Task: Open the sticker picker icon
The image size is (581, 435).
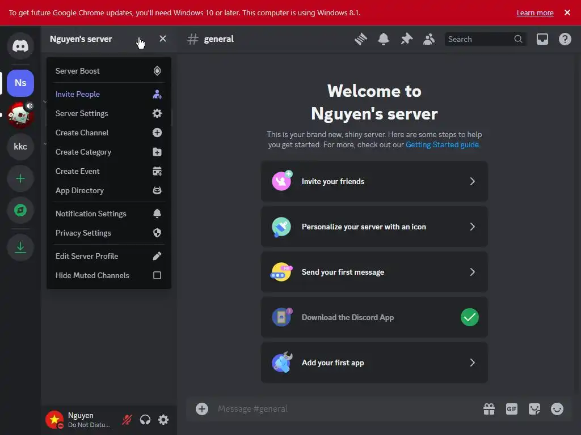Action: click(534, 409)
